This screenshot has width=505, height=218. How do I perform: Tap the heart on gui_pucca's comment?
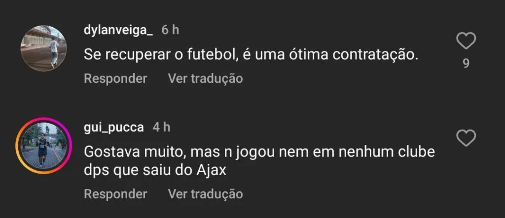tap(466, 138)
